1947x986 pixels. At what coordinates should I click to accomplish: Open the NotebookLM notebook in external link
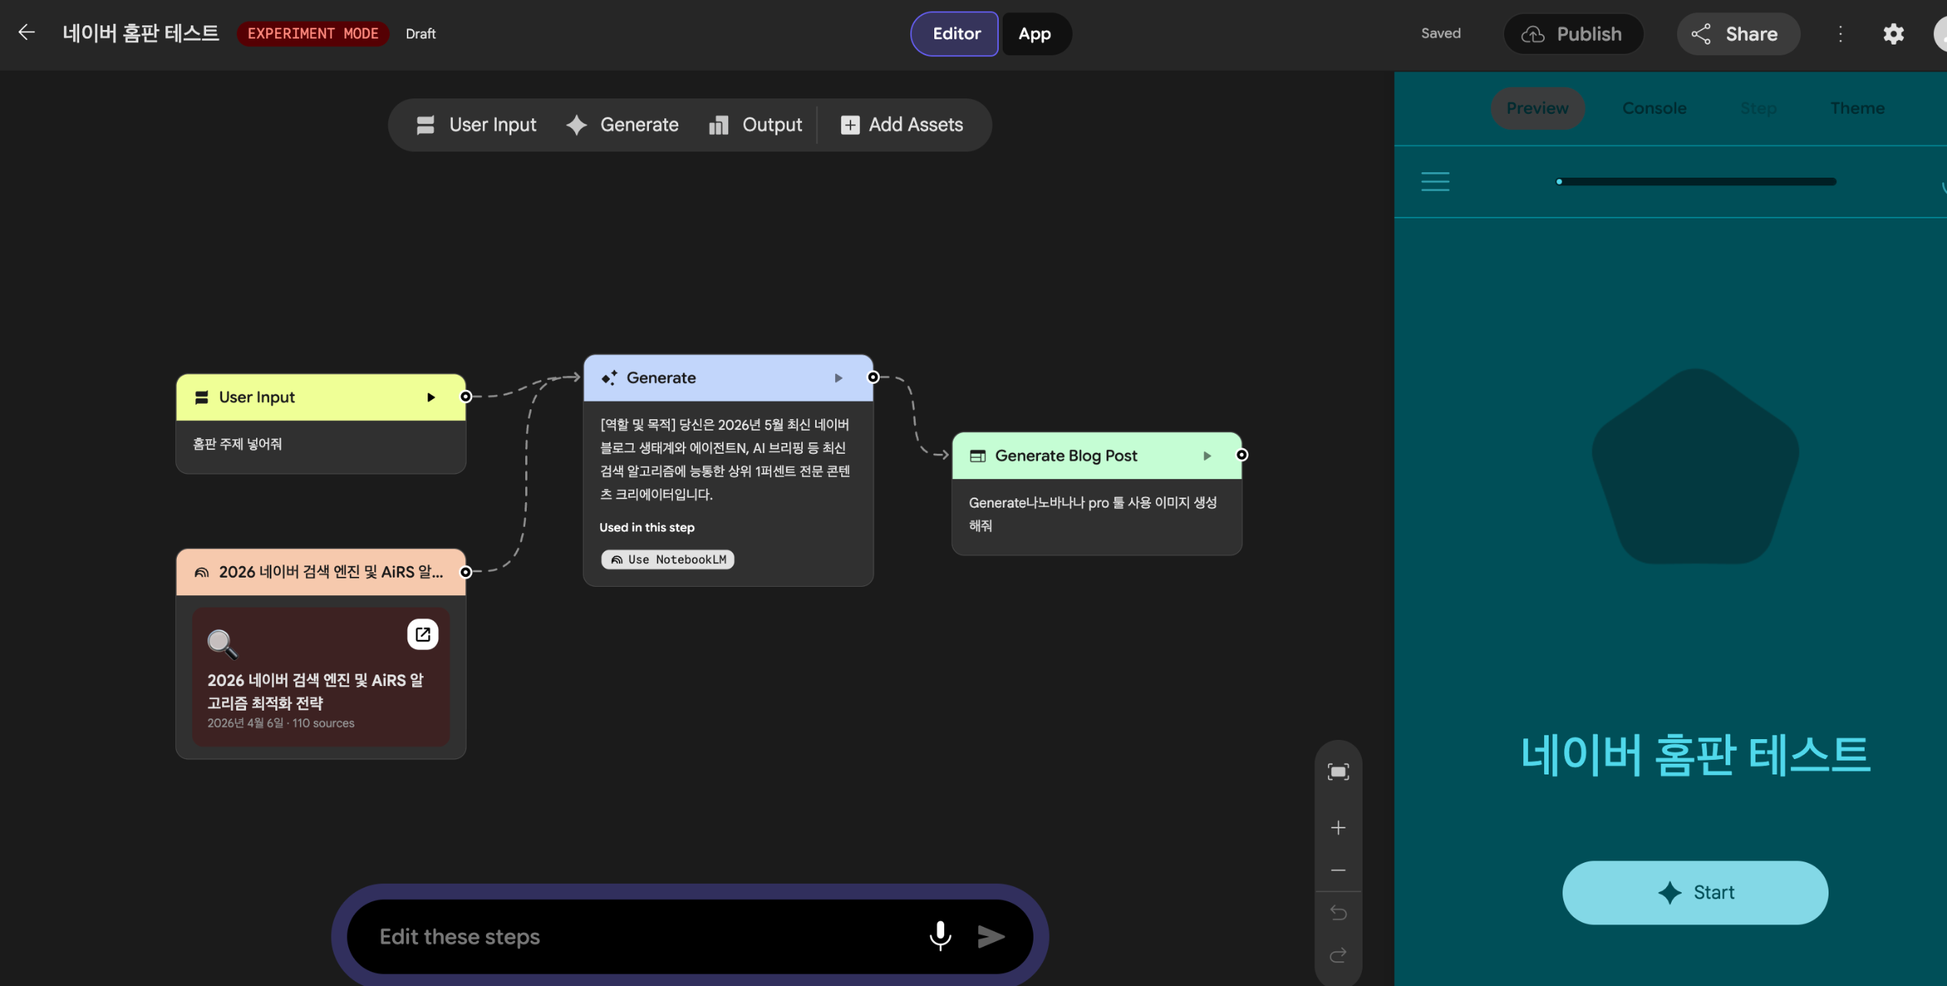click(x=423, y=635)
